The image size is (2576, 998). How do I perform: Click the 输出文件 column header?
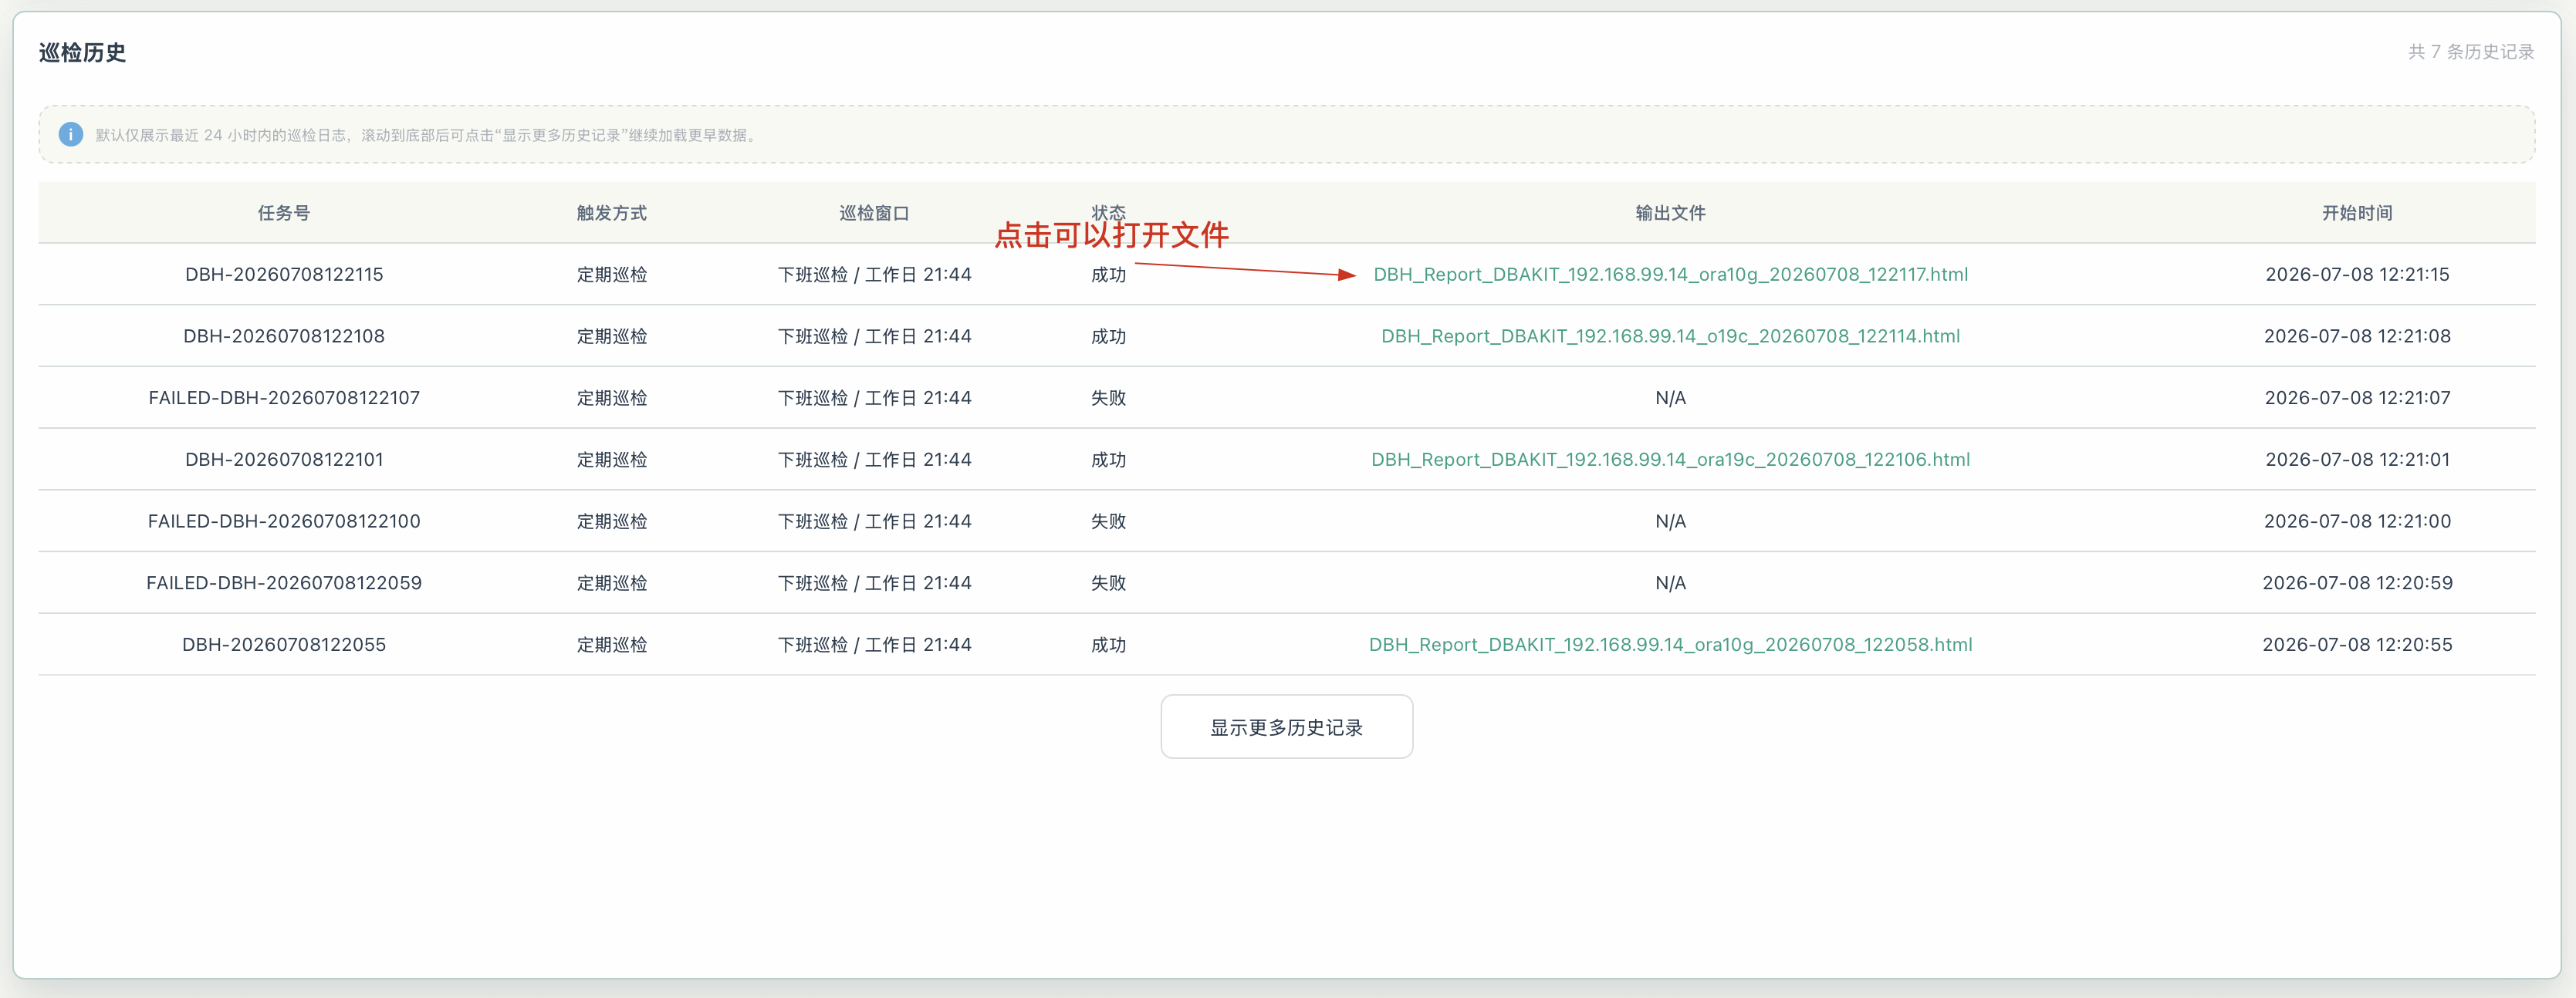pyautogui.click(x=1670, y=213)
